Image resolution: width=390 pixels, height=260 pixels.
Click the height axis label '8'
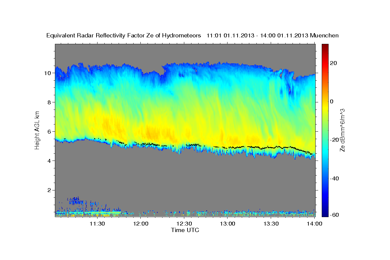(x=49, y=102)
